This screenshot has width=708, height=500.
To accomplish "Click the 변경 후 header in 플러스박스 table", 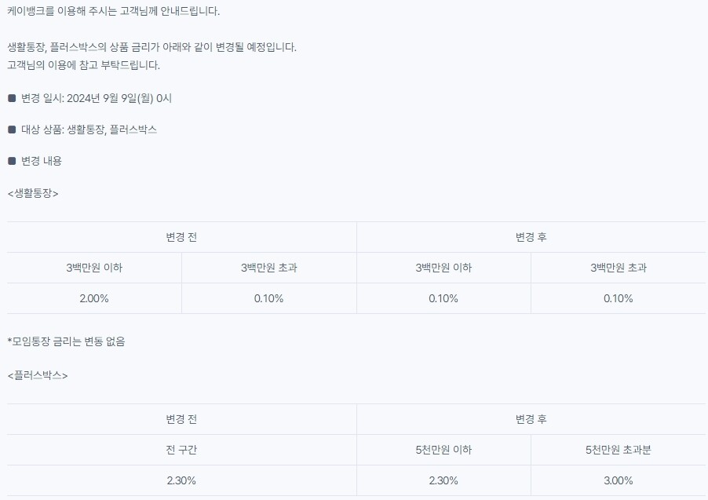I will coord(531,420).
